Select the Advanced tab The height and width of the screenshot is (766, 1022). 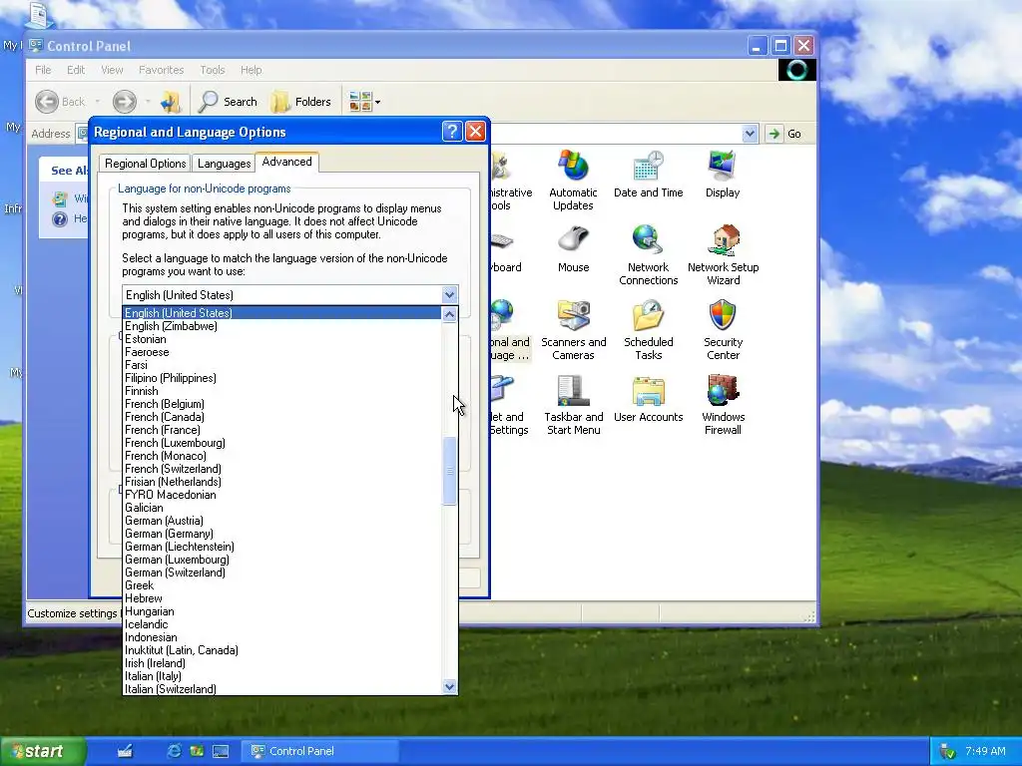(286, 162)
